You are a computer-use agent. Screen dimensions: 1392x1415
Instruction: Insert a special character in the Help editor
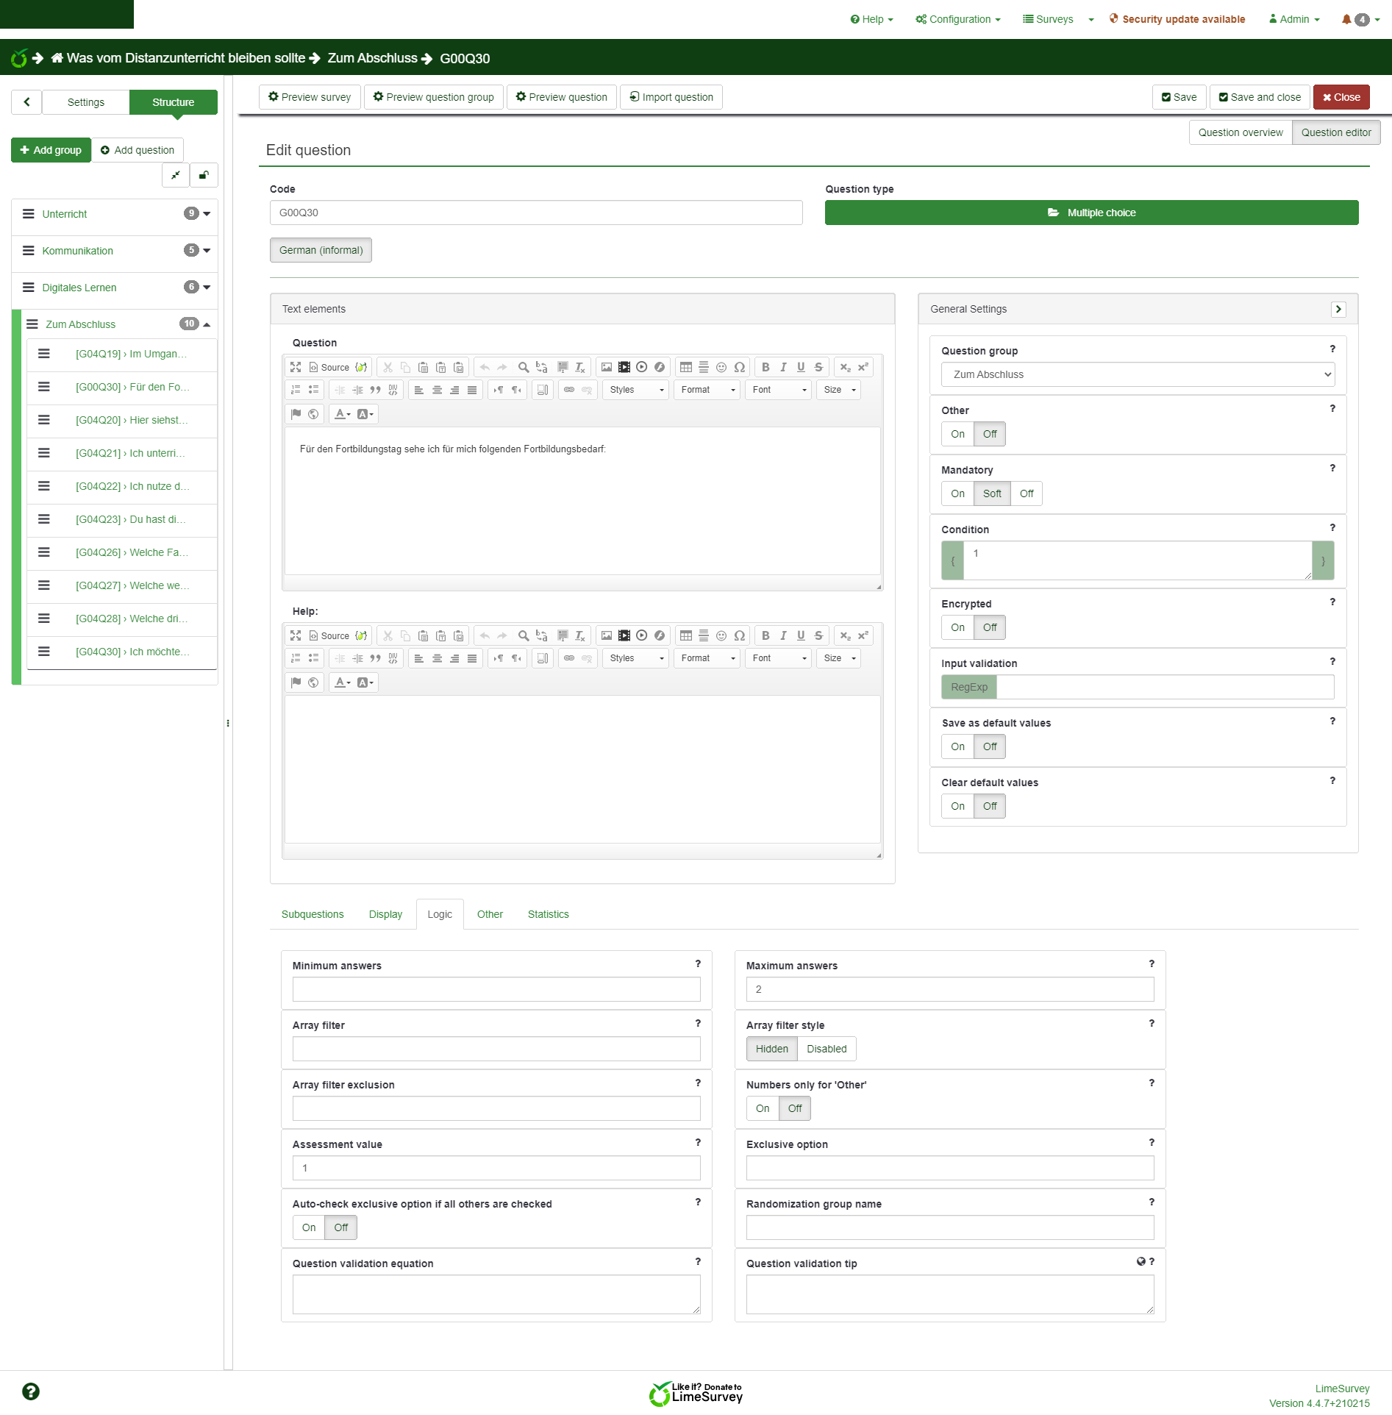point(739,635)
